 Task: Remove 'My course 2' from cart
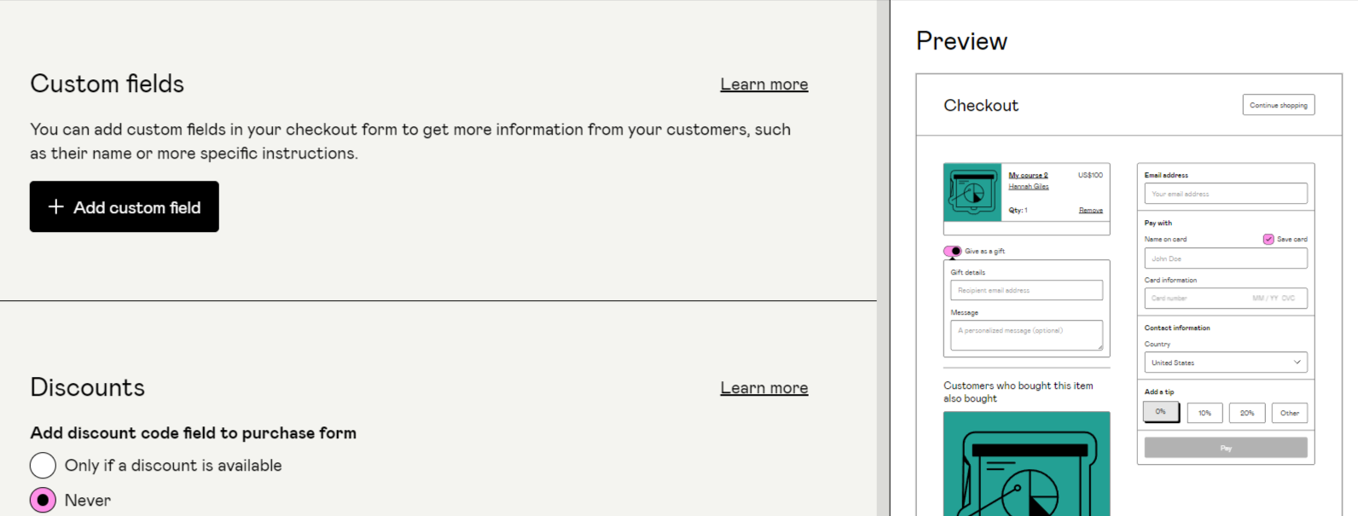click(x=1091, y=209)
